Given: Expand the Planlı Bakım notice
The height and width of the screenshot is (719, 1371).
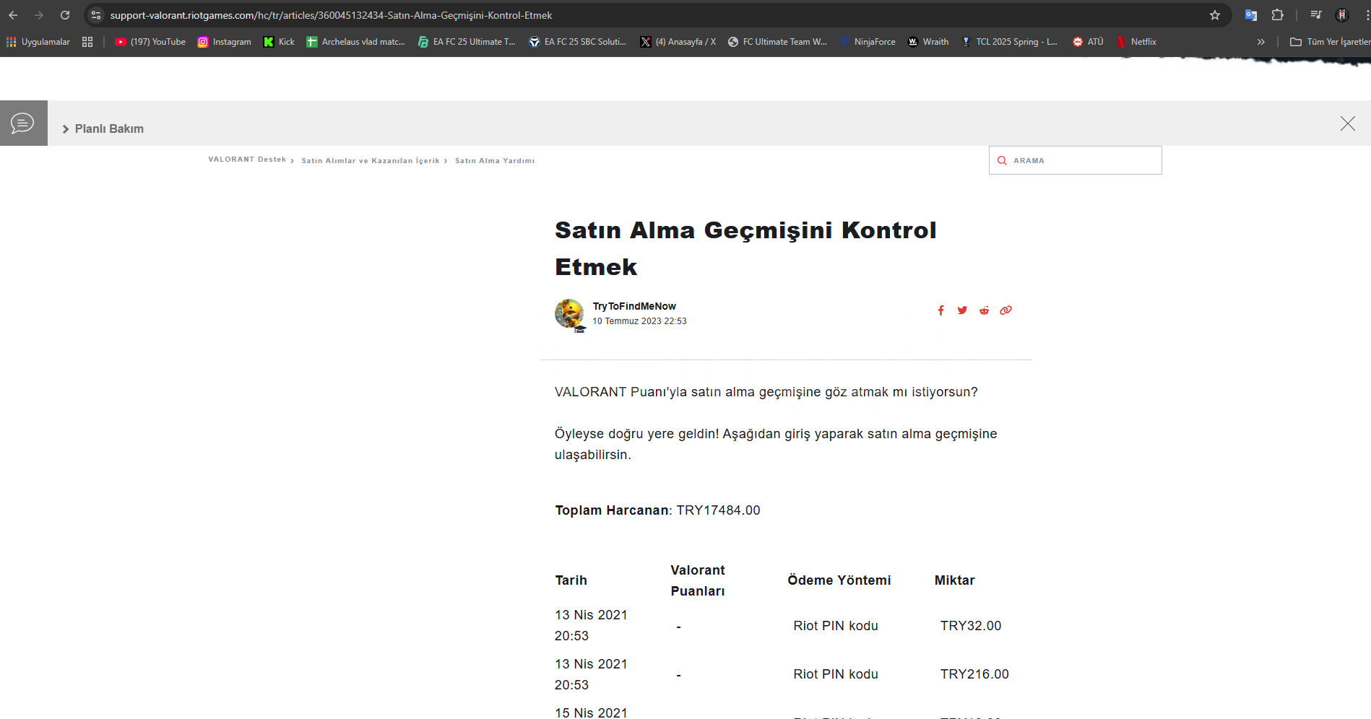Looking at the screenshot, I should point(103,128).
